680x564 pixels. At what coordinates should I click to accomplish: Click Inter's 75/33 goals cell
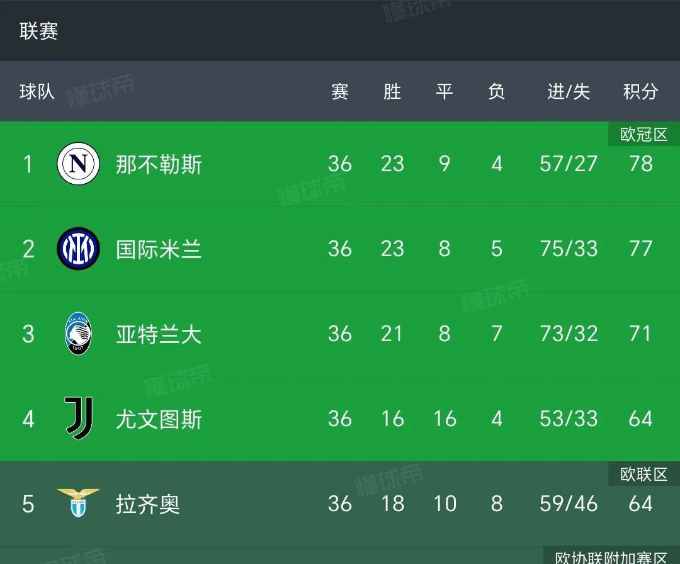pos(569,249)
